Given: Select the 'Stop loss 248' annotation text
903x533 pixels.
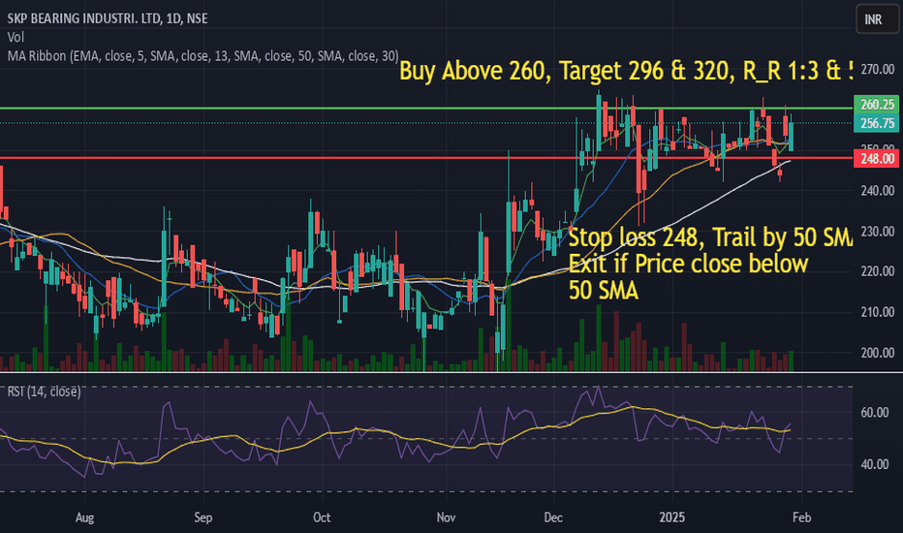Looking at the screenshot, I should 710,236.
